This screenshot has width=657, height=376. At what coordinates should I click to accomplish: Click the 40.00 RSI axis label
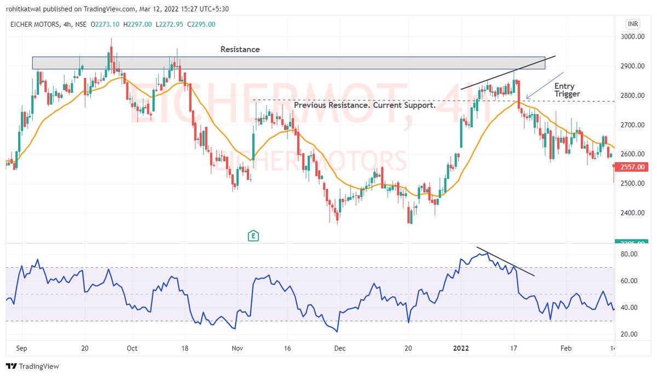(x=629, y=308)
